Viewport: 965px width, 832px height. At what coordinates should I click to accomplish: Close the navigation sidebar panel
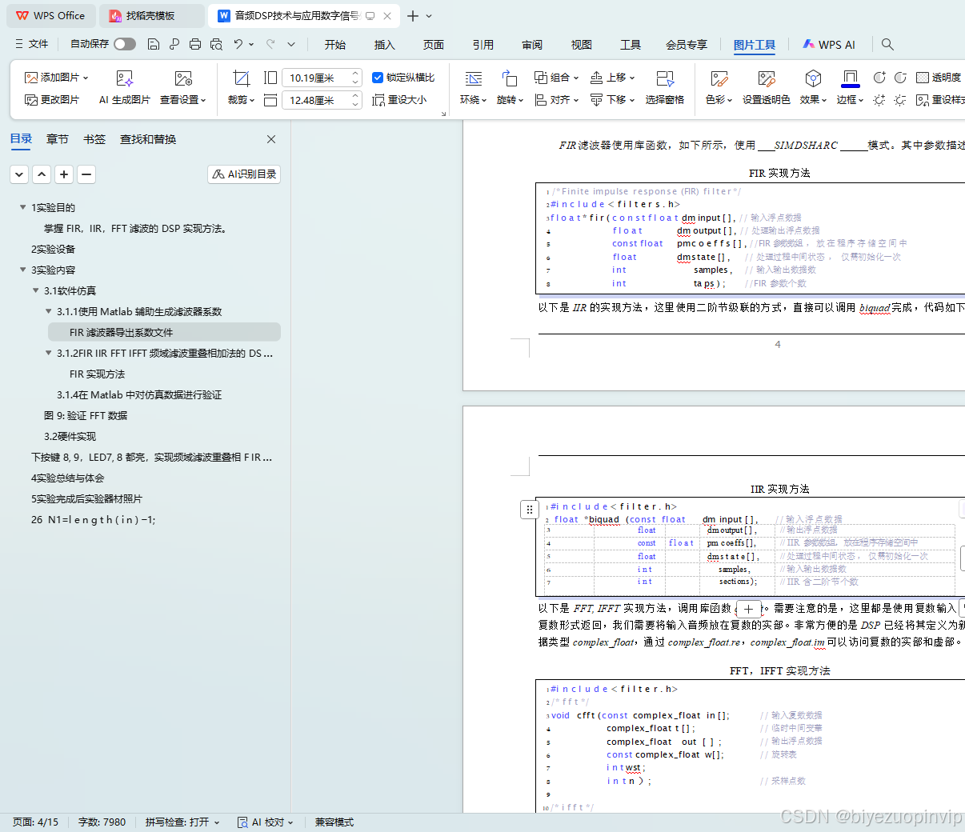(271, 139)
